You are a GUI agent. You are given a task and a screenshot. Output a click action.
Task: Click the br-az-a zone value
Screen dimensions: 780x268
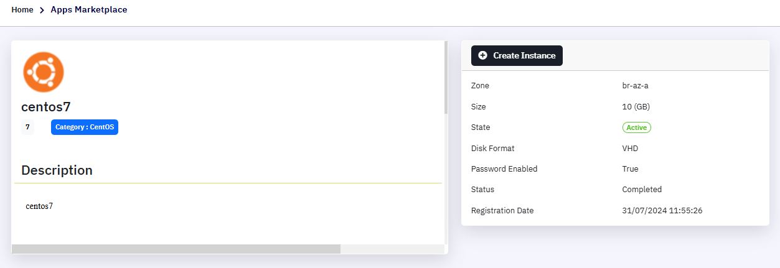point(635,86)
